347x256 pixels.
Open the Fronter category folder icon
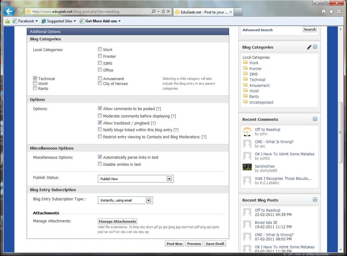coord(245,68)
